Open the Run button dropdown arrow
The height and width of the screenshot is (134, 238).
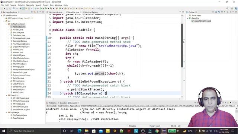(43, 9)
